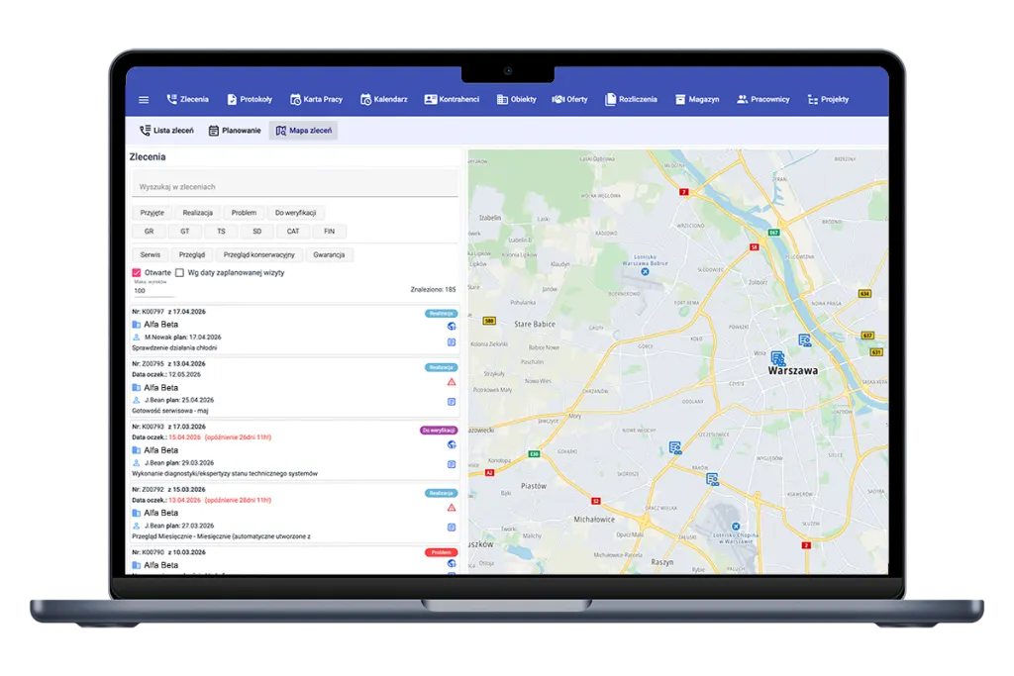Click the Warszawa Babice airport icon

coord(645,272)
